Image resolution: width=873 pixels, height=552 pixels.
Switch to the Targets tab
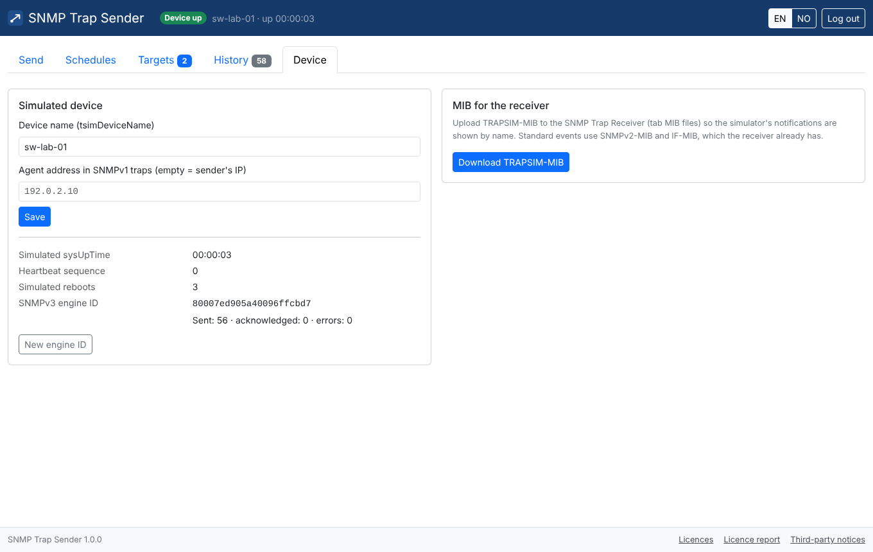(165, 60)
